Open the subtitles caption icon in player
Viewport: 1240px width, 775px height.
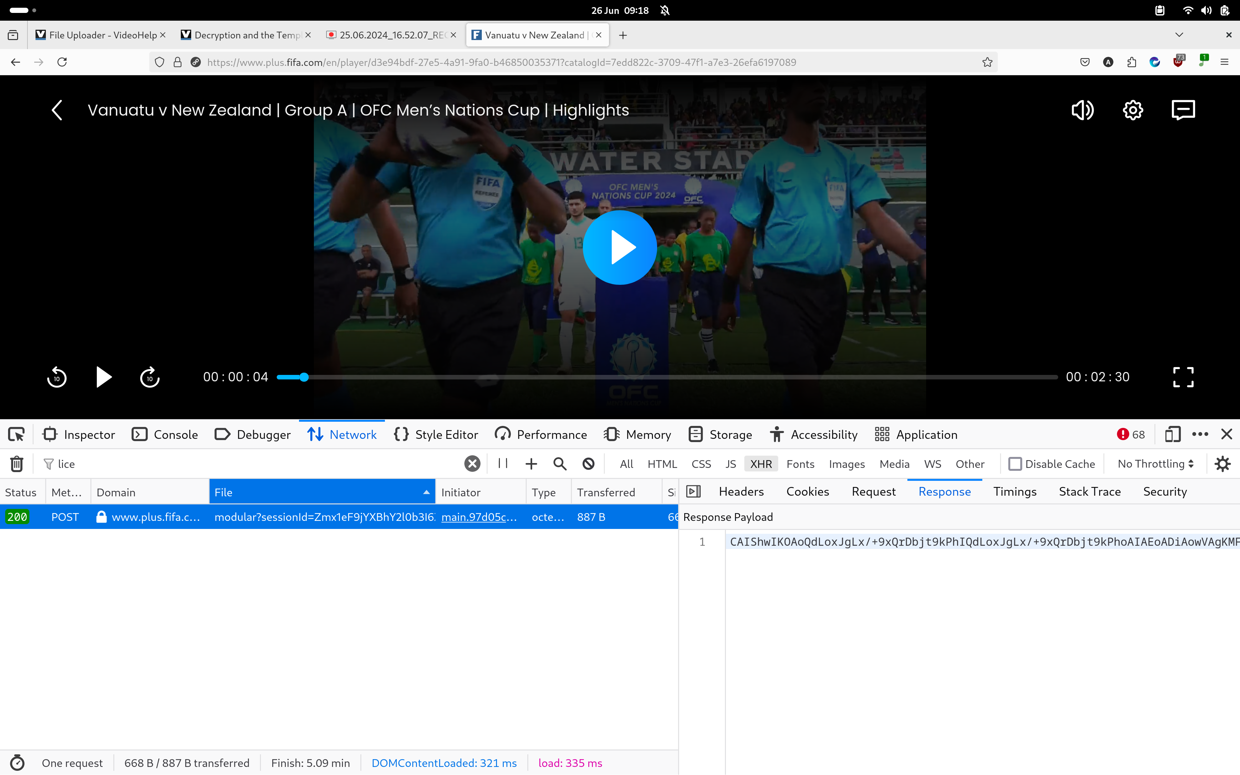click(x=1183, y=110)
